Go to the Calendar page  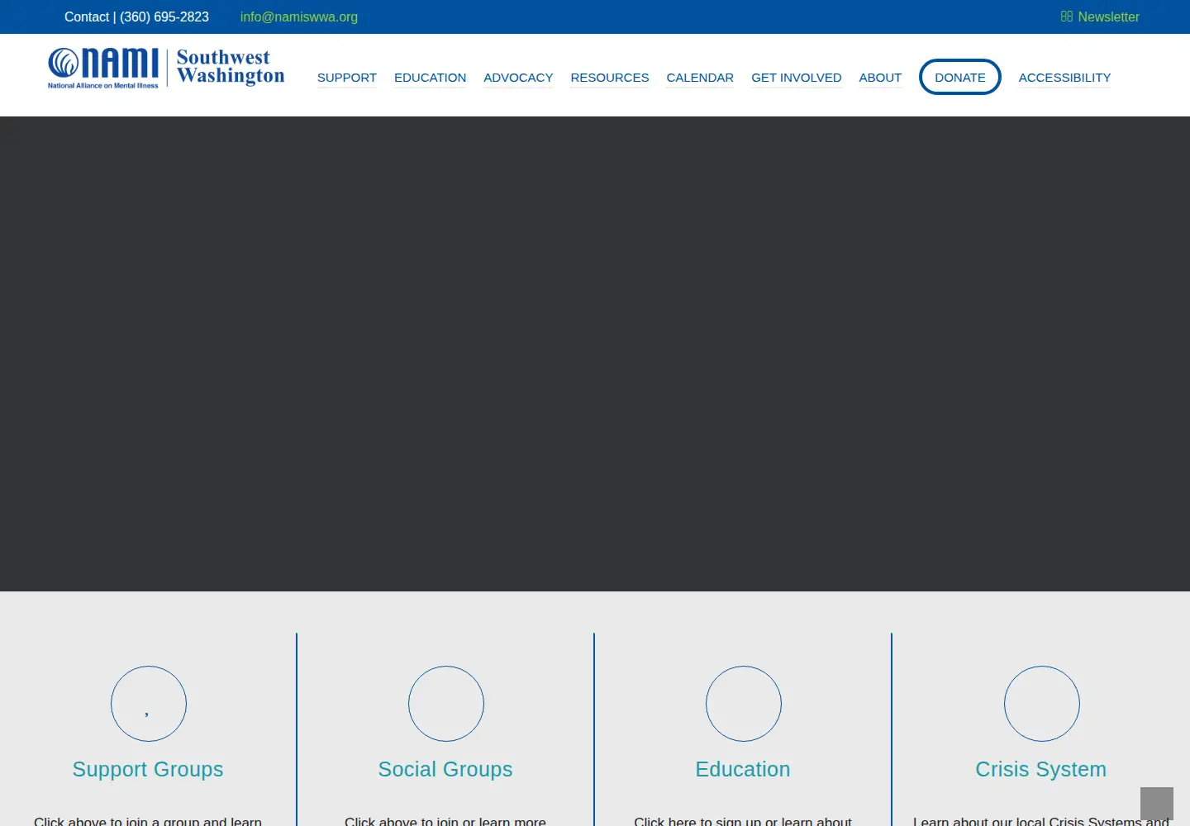click(700, 78)
